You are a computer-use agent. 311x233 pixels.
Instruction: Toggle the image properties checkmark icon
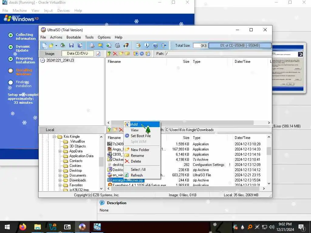pos(98,54)
